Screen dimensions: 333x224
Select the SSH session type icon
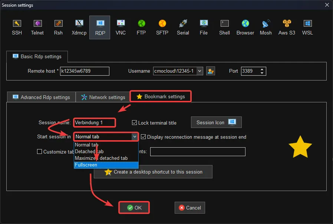point(17,27)
